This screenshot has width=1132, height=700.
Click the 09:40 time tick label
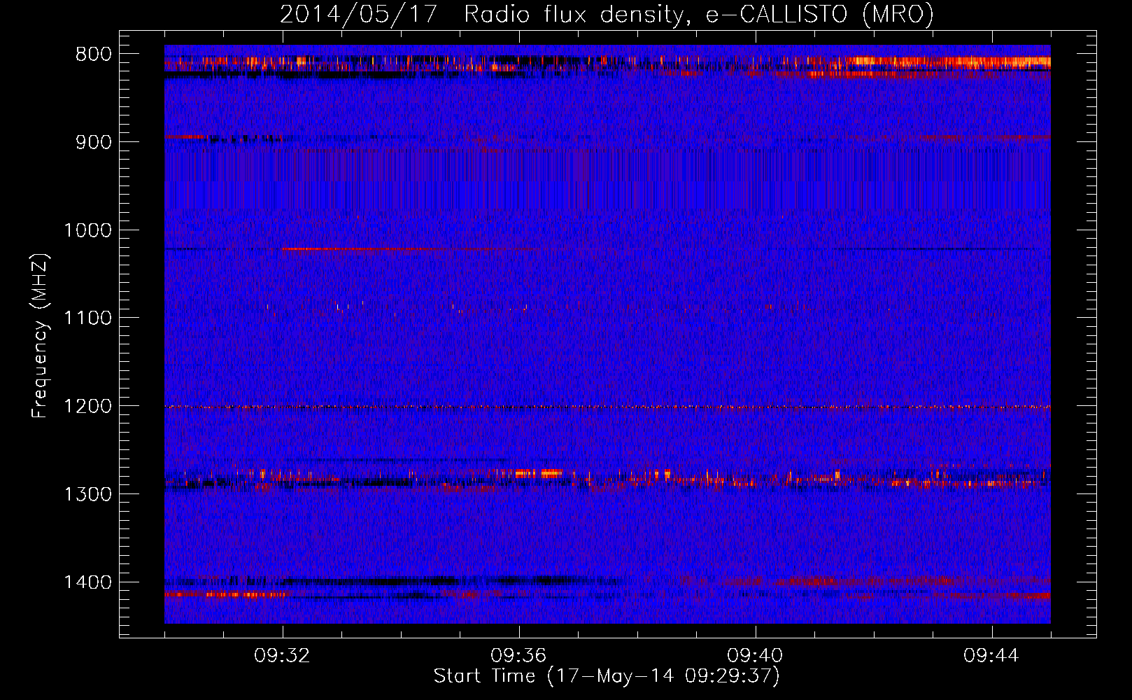coord(756,656)
